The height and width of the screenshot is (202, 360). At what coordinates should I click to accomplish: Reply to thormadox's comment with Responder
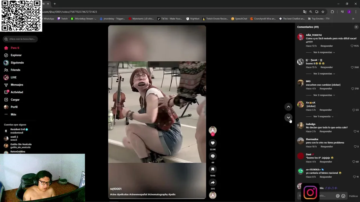pyautogui.click(x=327, y=147)
